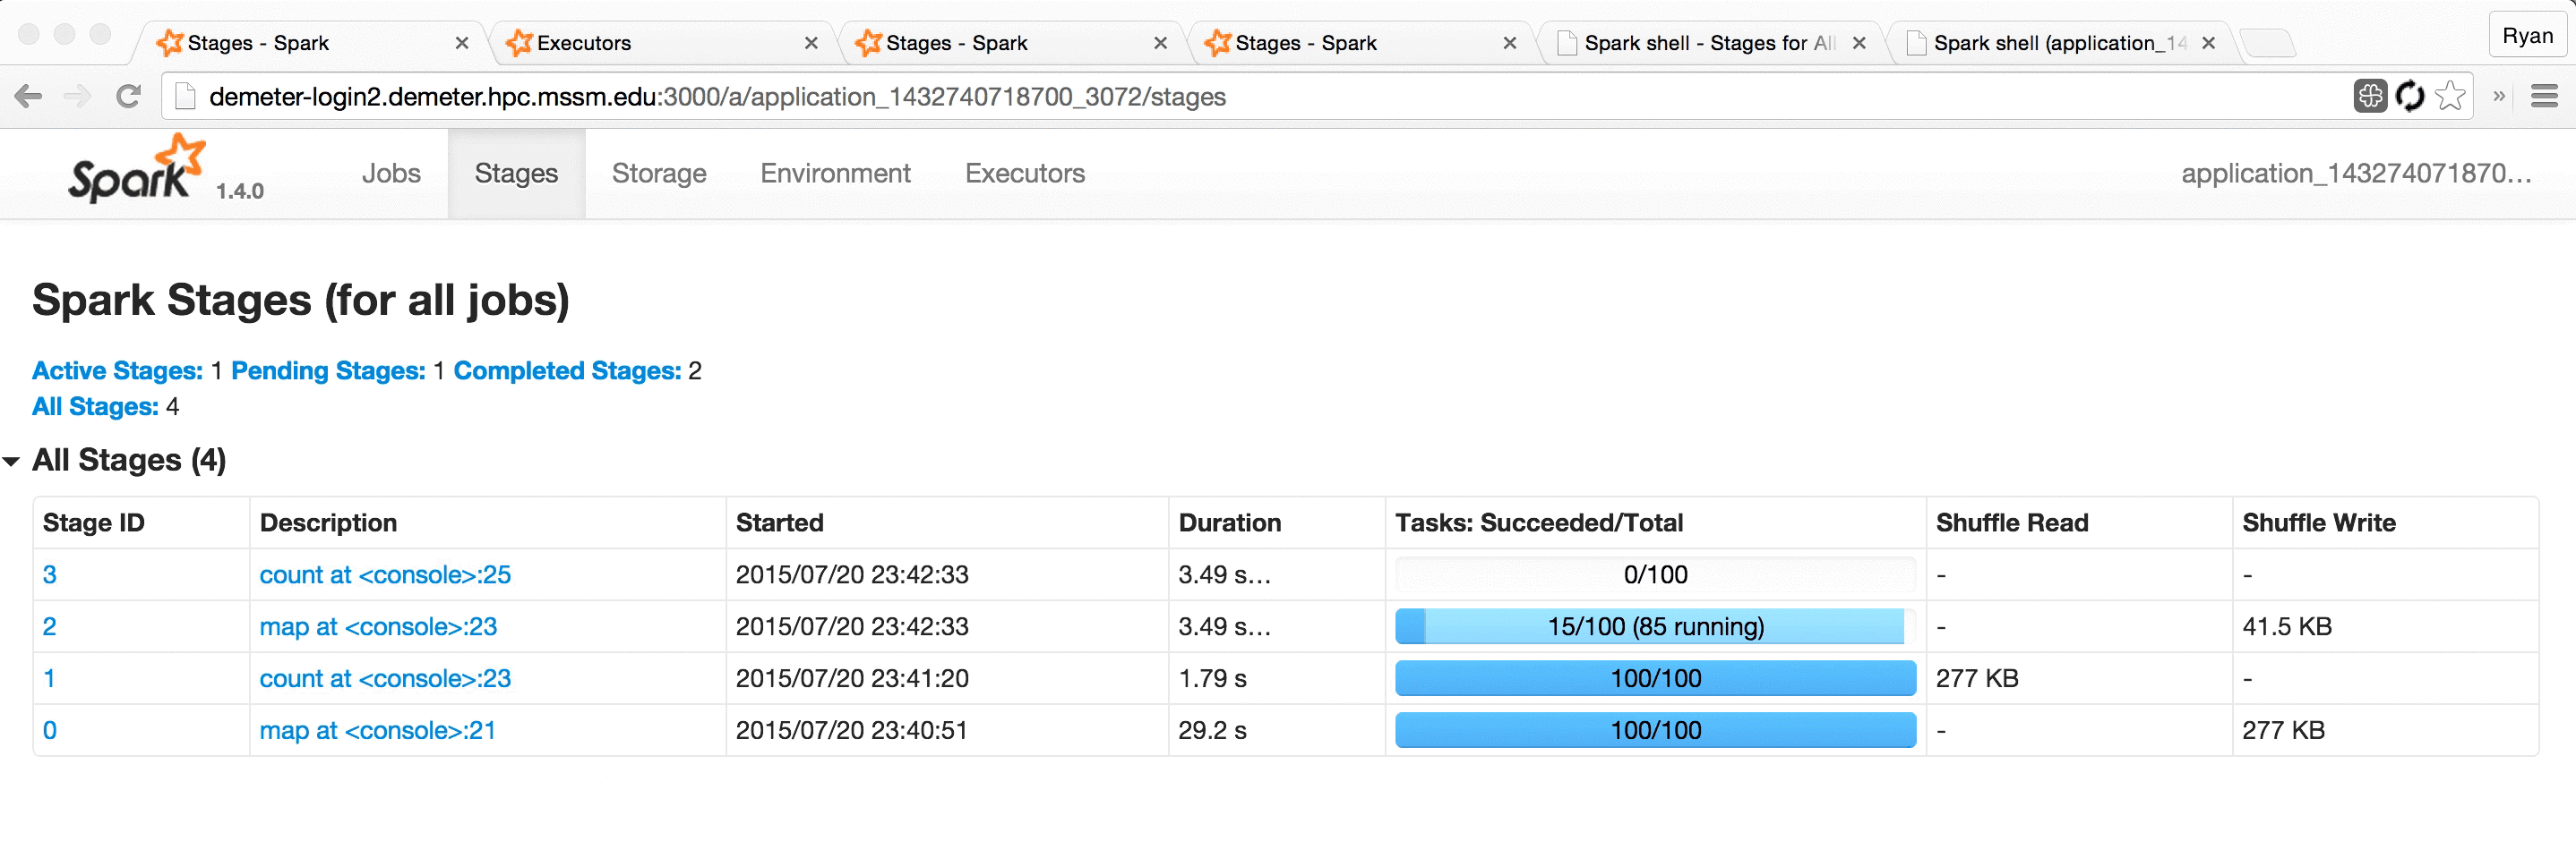Click the 15/100 (85 running) progress bar
This screenshot has width=2576, height=841.
1655,626
